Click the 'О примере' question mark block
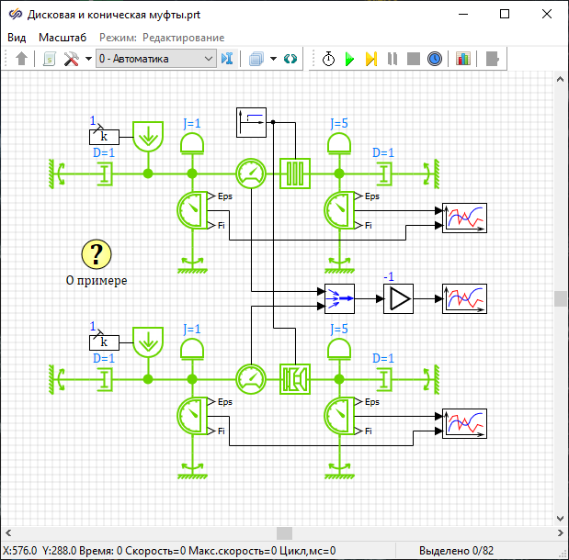Screen dimensions: 569x560 tap(97, 254)
